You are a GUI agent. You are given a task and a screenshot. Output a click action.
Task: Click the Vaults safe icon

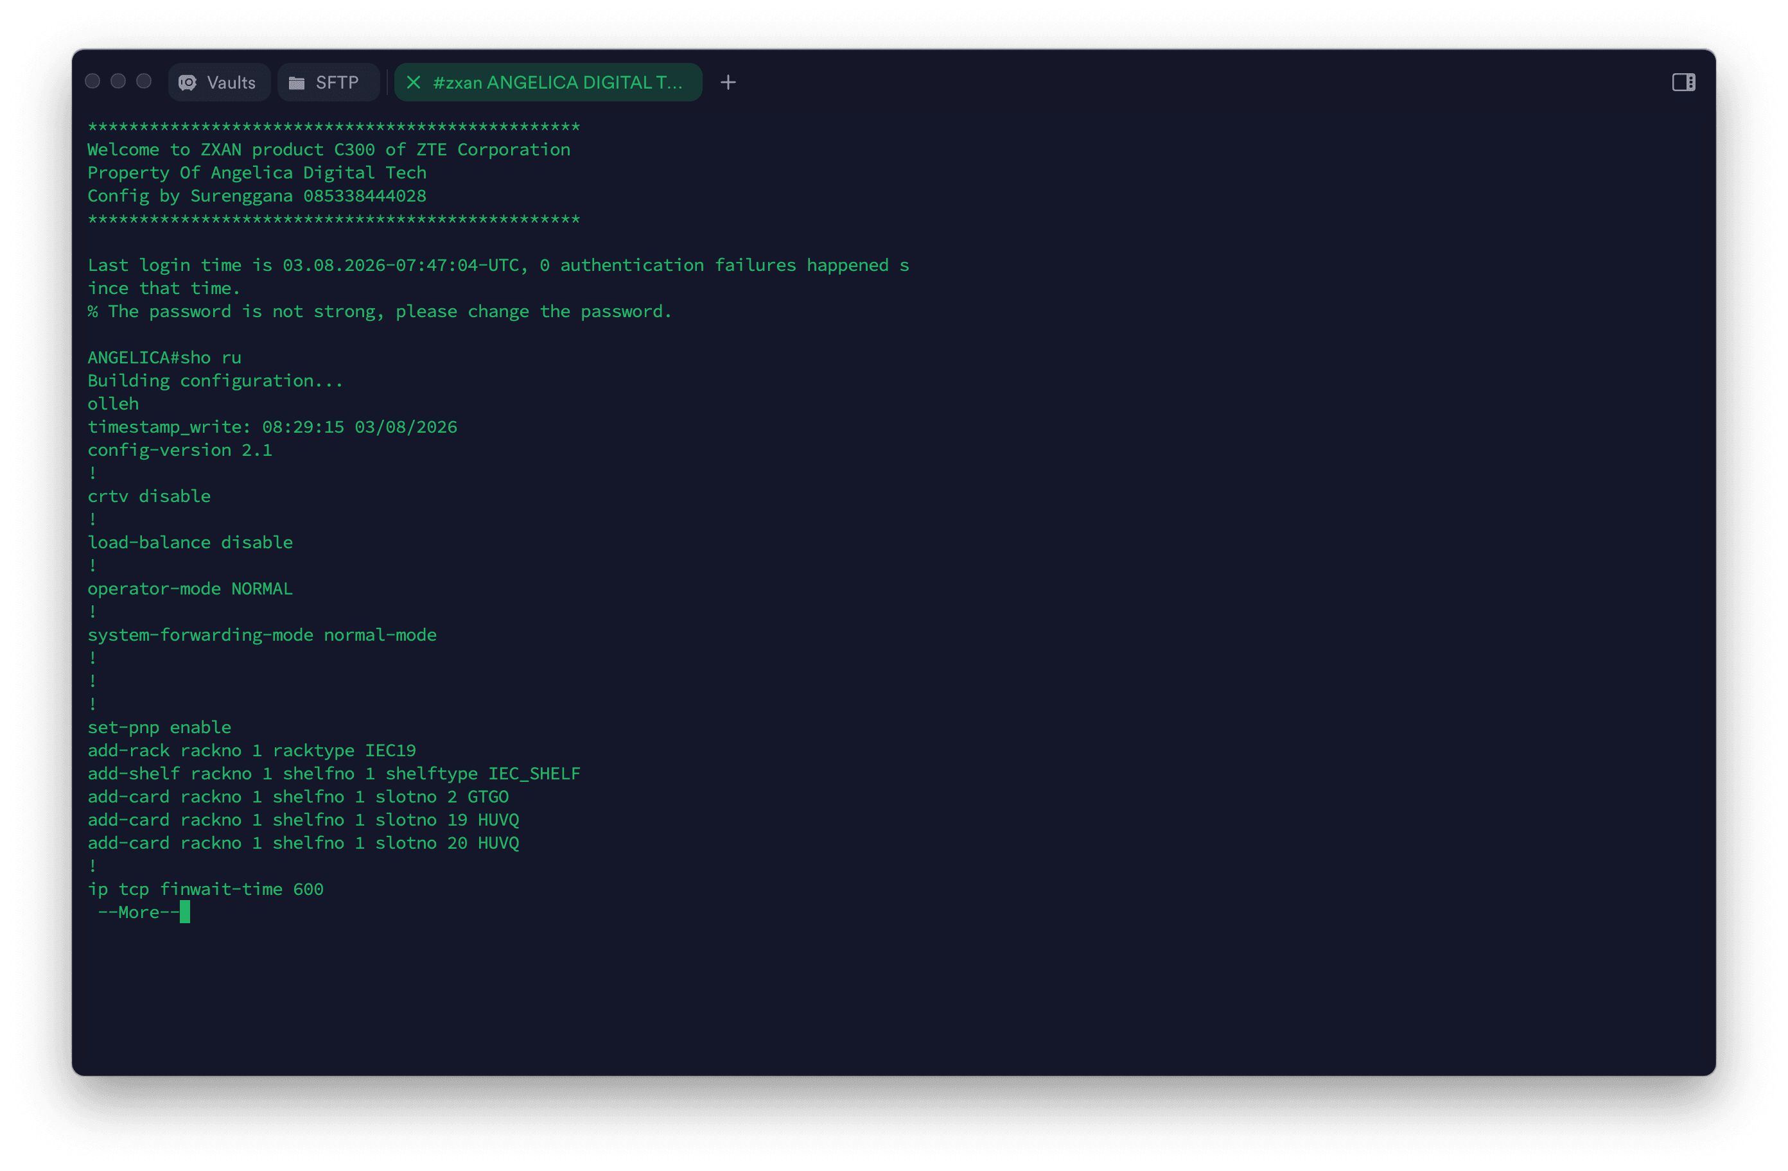[x=188, y=83]
